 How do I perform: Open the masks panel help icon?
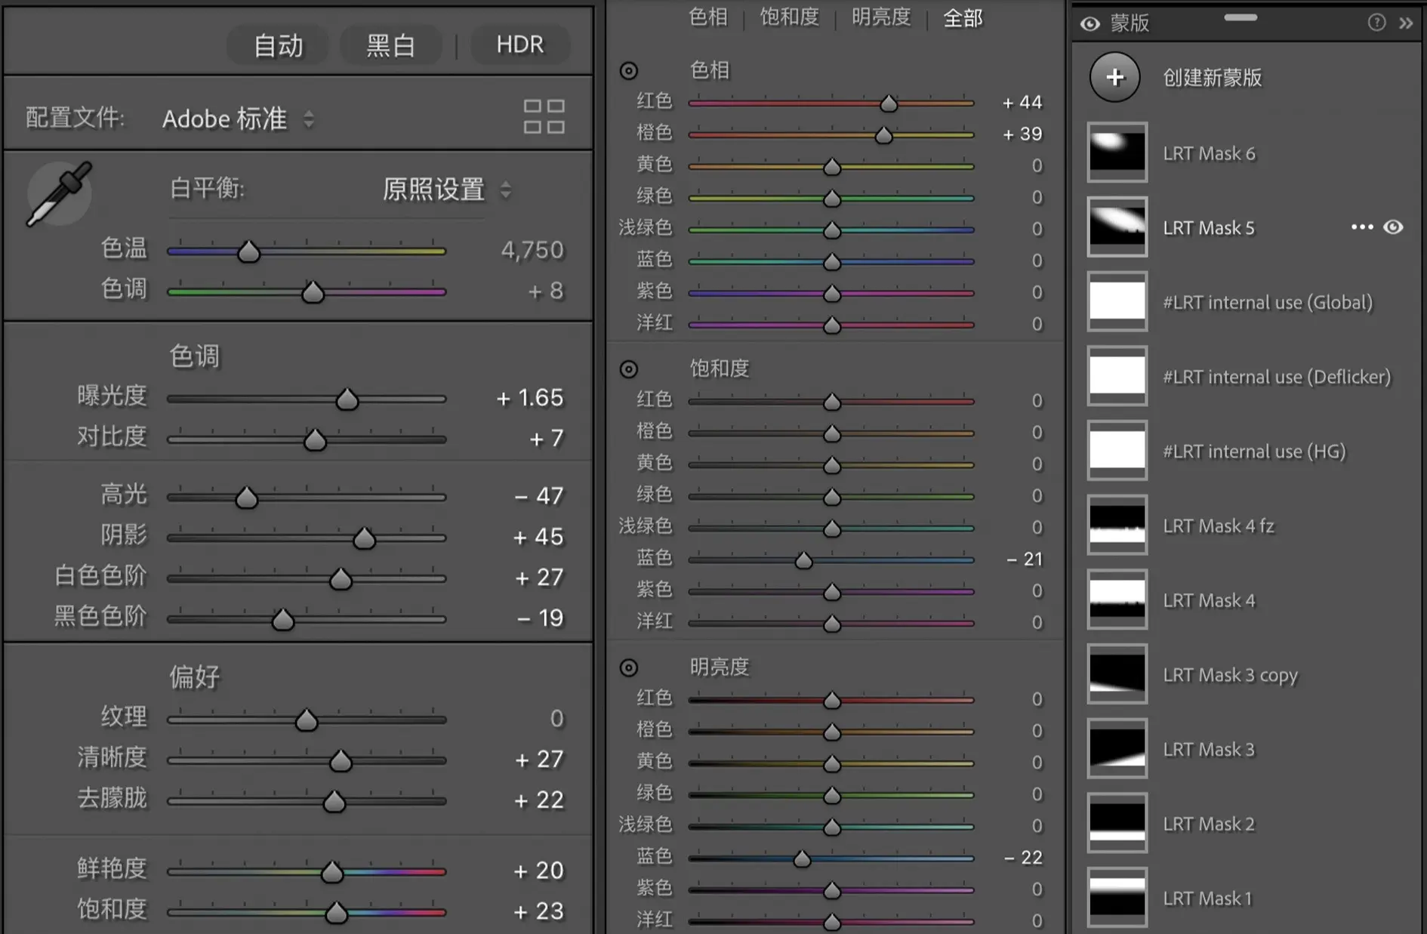tap(1376, 23)
